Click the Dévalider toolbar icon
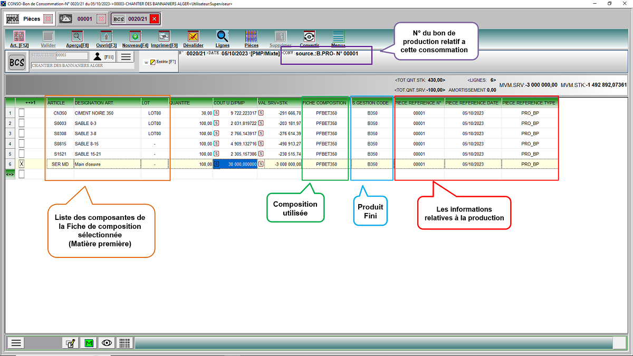 pos(193,37)
